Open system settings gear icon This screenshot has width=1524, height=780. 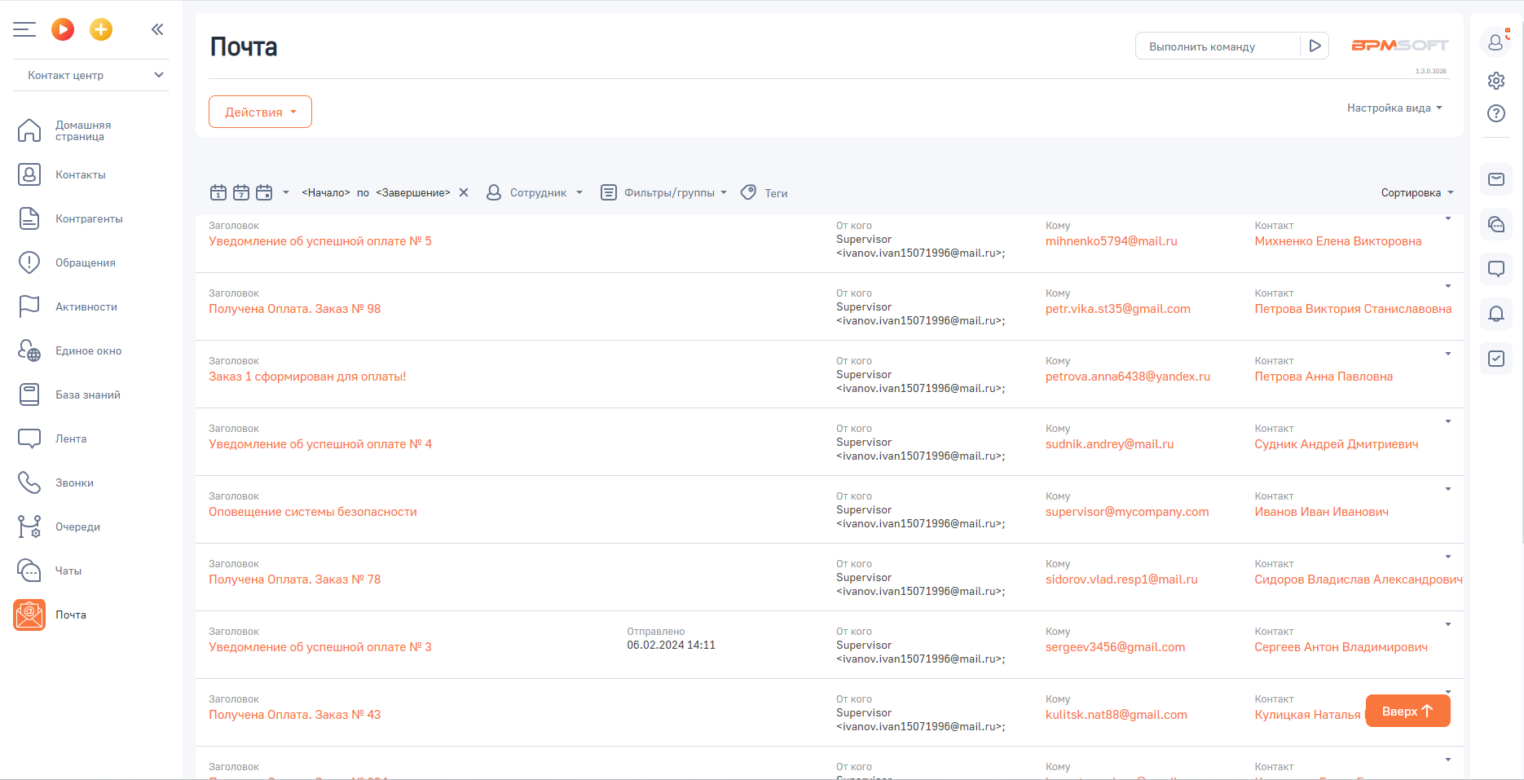pyautogui.click(x=1495, y=81)
